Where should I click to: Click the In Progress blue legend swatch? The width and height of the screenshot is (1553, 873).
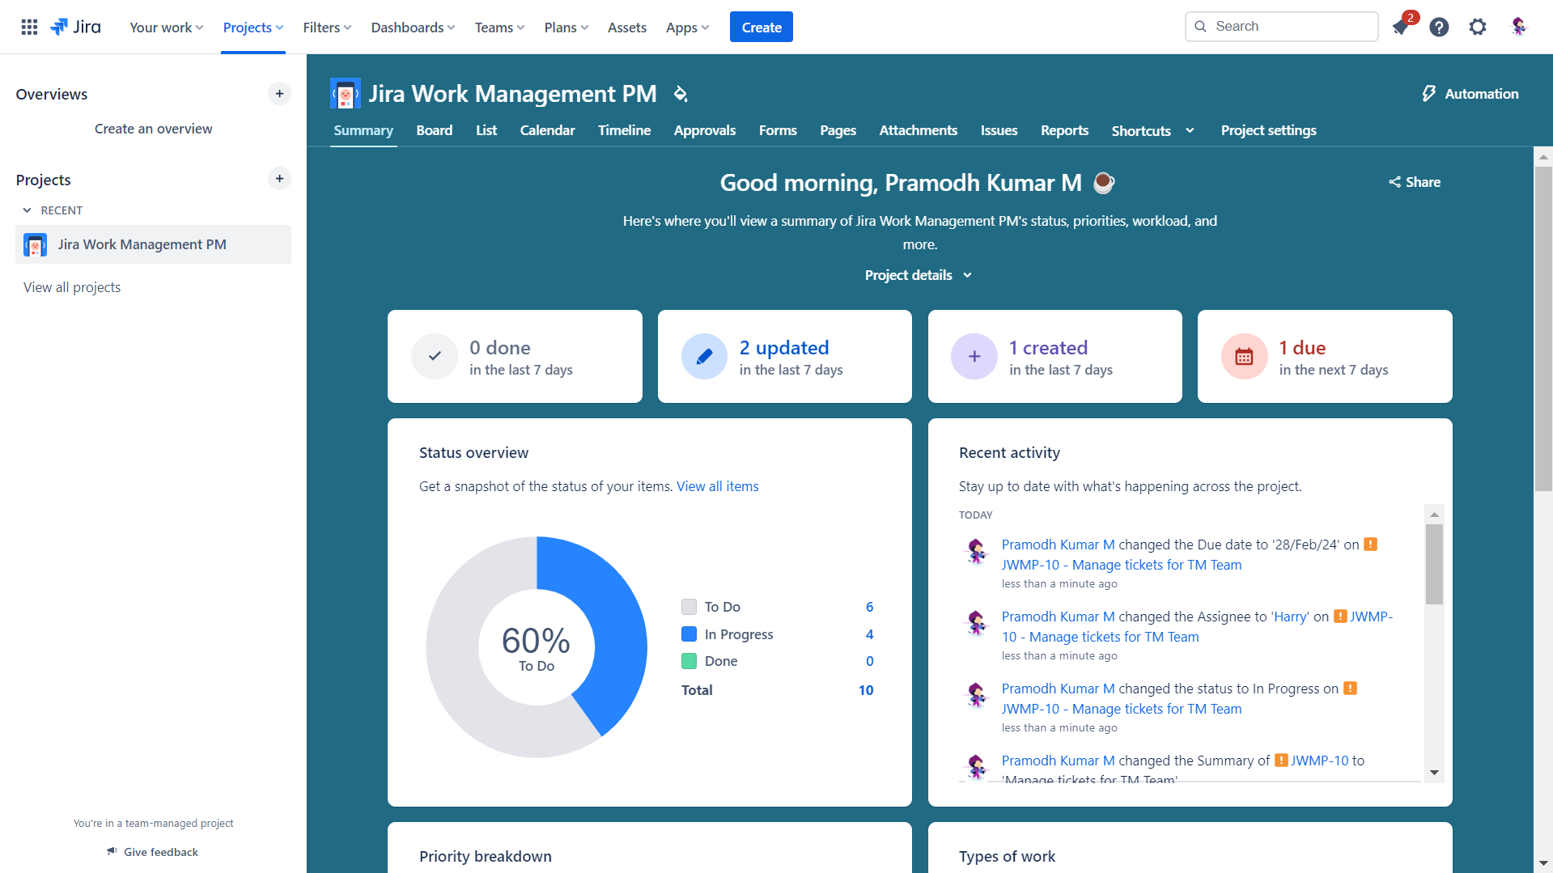(690, 634)
